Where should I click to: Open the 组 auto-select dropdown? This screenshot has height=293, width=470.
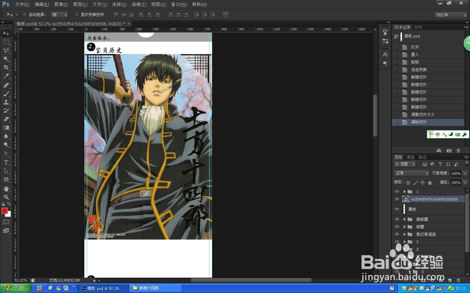point(59,15)
